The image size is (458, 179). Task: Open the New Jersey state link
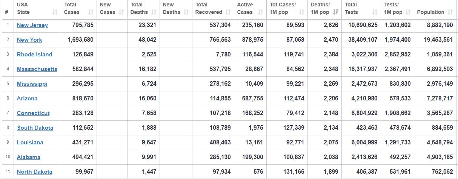point(32,25)
